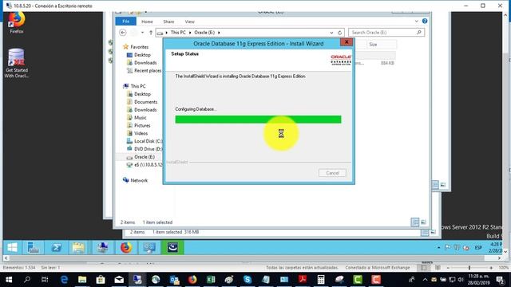Go up one folder level in Explorer
The width and height of the screenshot is (511, 287).
[151, 33]
